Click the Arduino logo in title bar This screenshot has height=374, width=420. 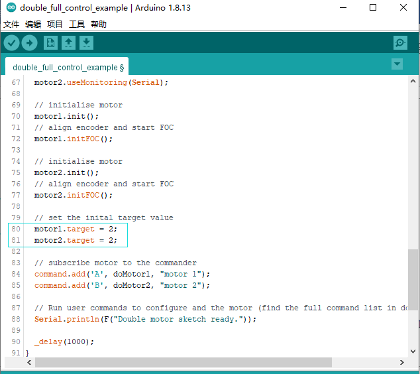pos(11,7)
